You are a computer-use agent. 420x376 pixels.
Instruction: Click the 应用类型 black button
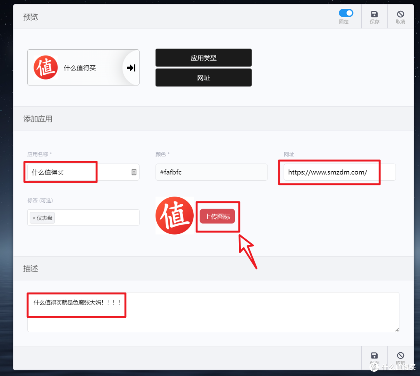[203, 57]
